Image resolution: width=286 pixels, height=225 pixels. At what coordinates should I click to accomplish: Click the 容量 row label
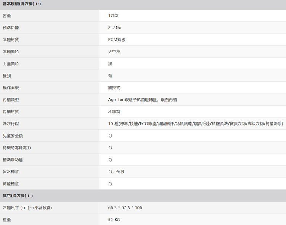(7, 16)
